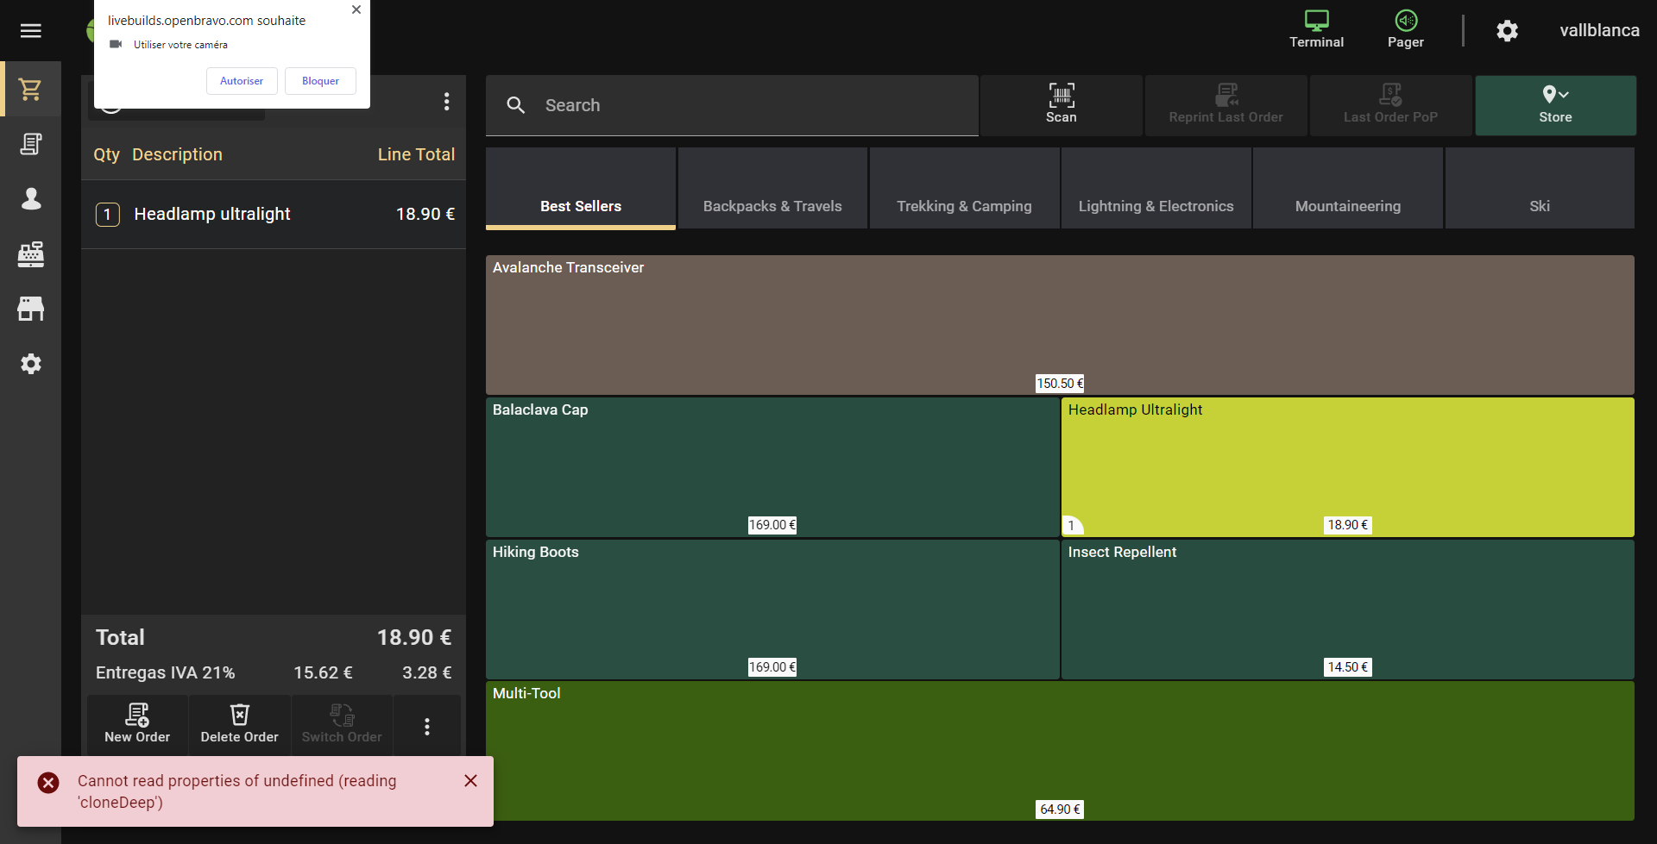
Task: Dismiss the cloneDeep error message
Action: 470,781
